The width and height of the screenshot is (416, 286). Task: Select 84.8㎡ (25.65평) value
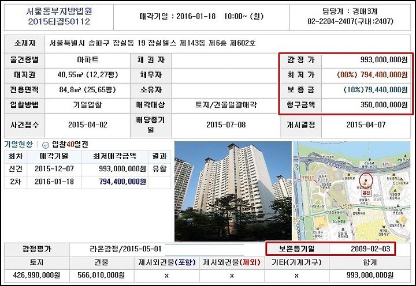(x=88, y=90)
